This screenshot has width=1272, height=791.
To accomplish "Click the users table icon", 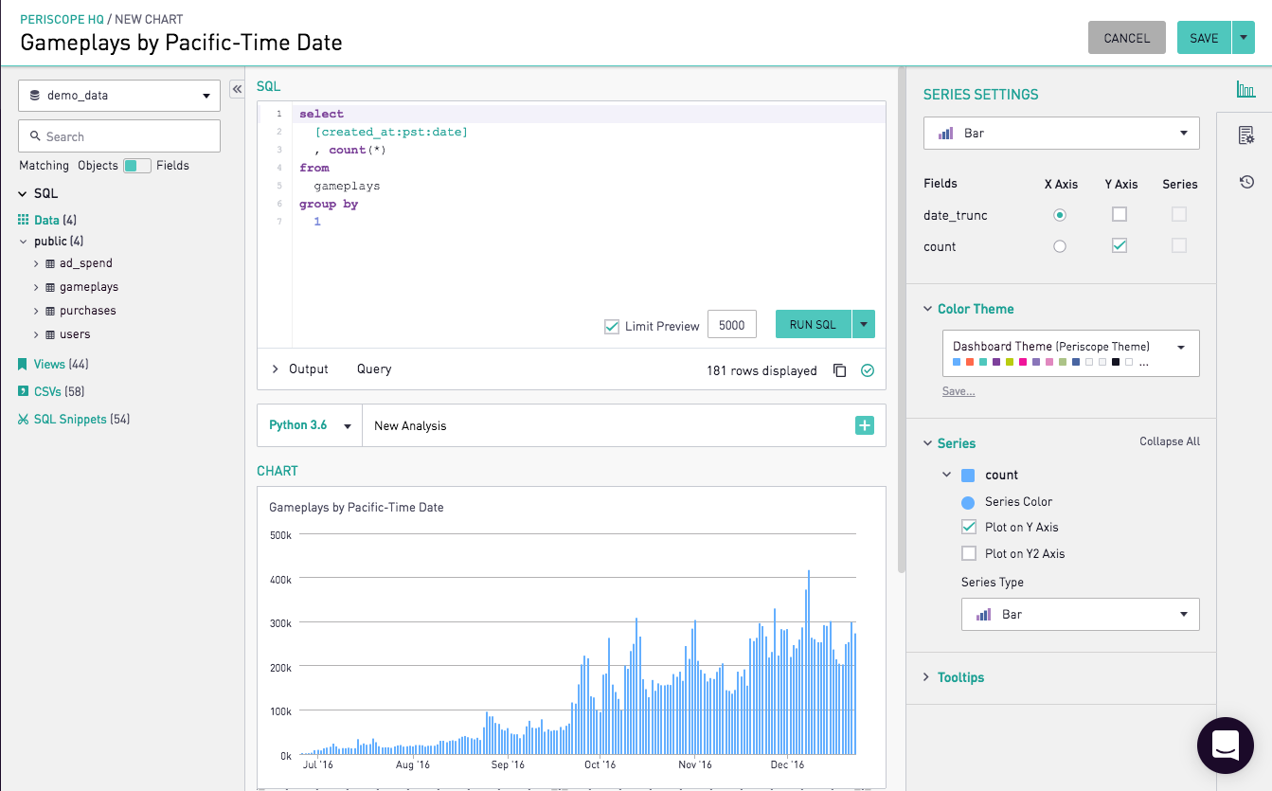I will (x=50, y=334).
